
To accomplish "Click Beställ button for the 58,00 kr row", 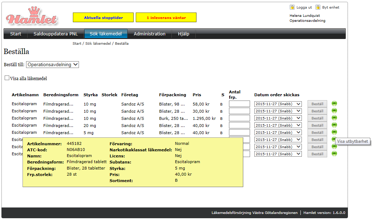I will tap(317, 104).
